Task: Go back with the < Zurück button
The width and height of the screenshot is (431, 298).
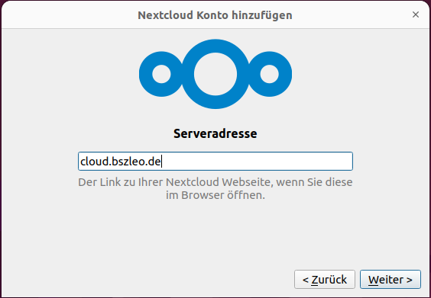Action: 325,280
